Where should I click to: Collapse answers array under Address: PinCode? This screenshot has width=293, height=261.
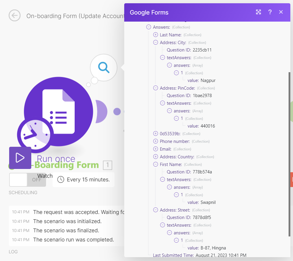pos(169,111)
